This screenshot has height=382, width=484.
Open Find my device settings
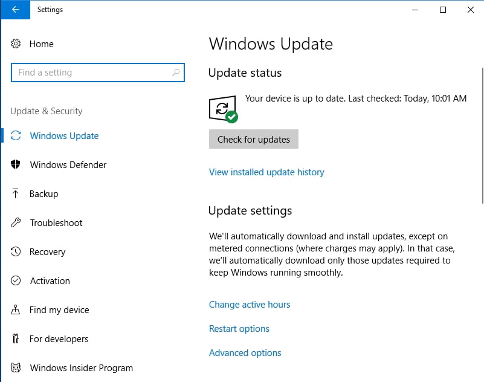(x=59, y=310)
